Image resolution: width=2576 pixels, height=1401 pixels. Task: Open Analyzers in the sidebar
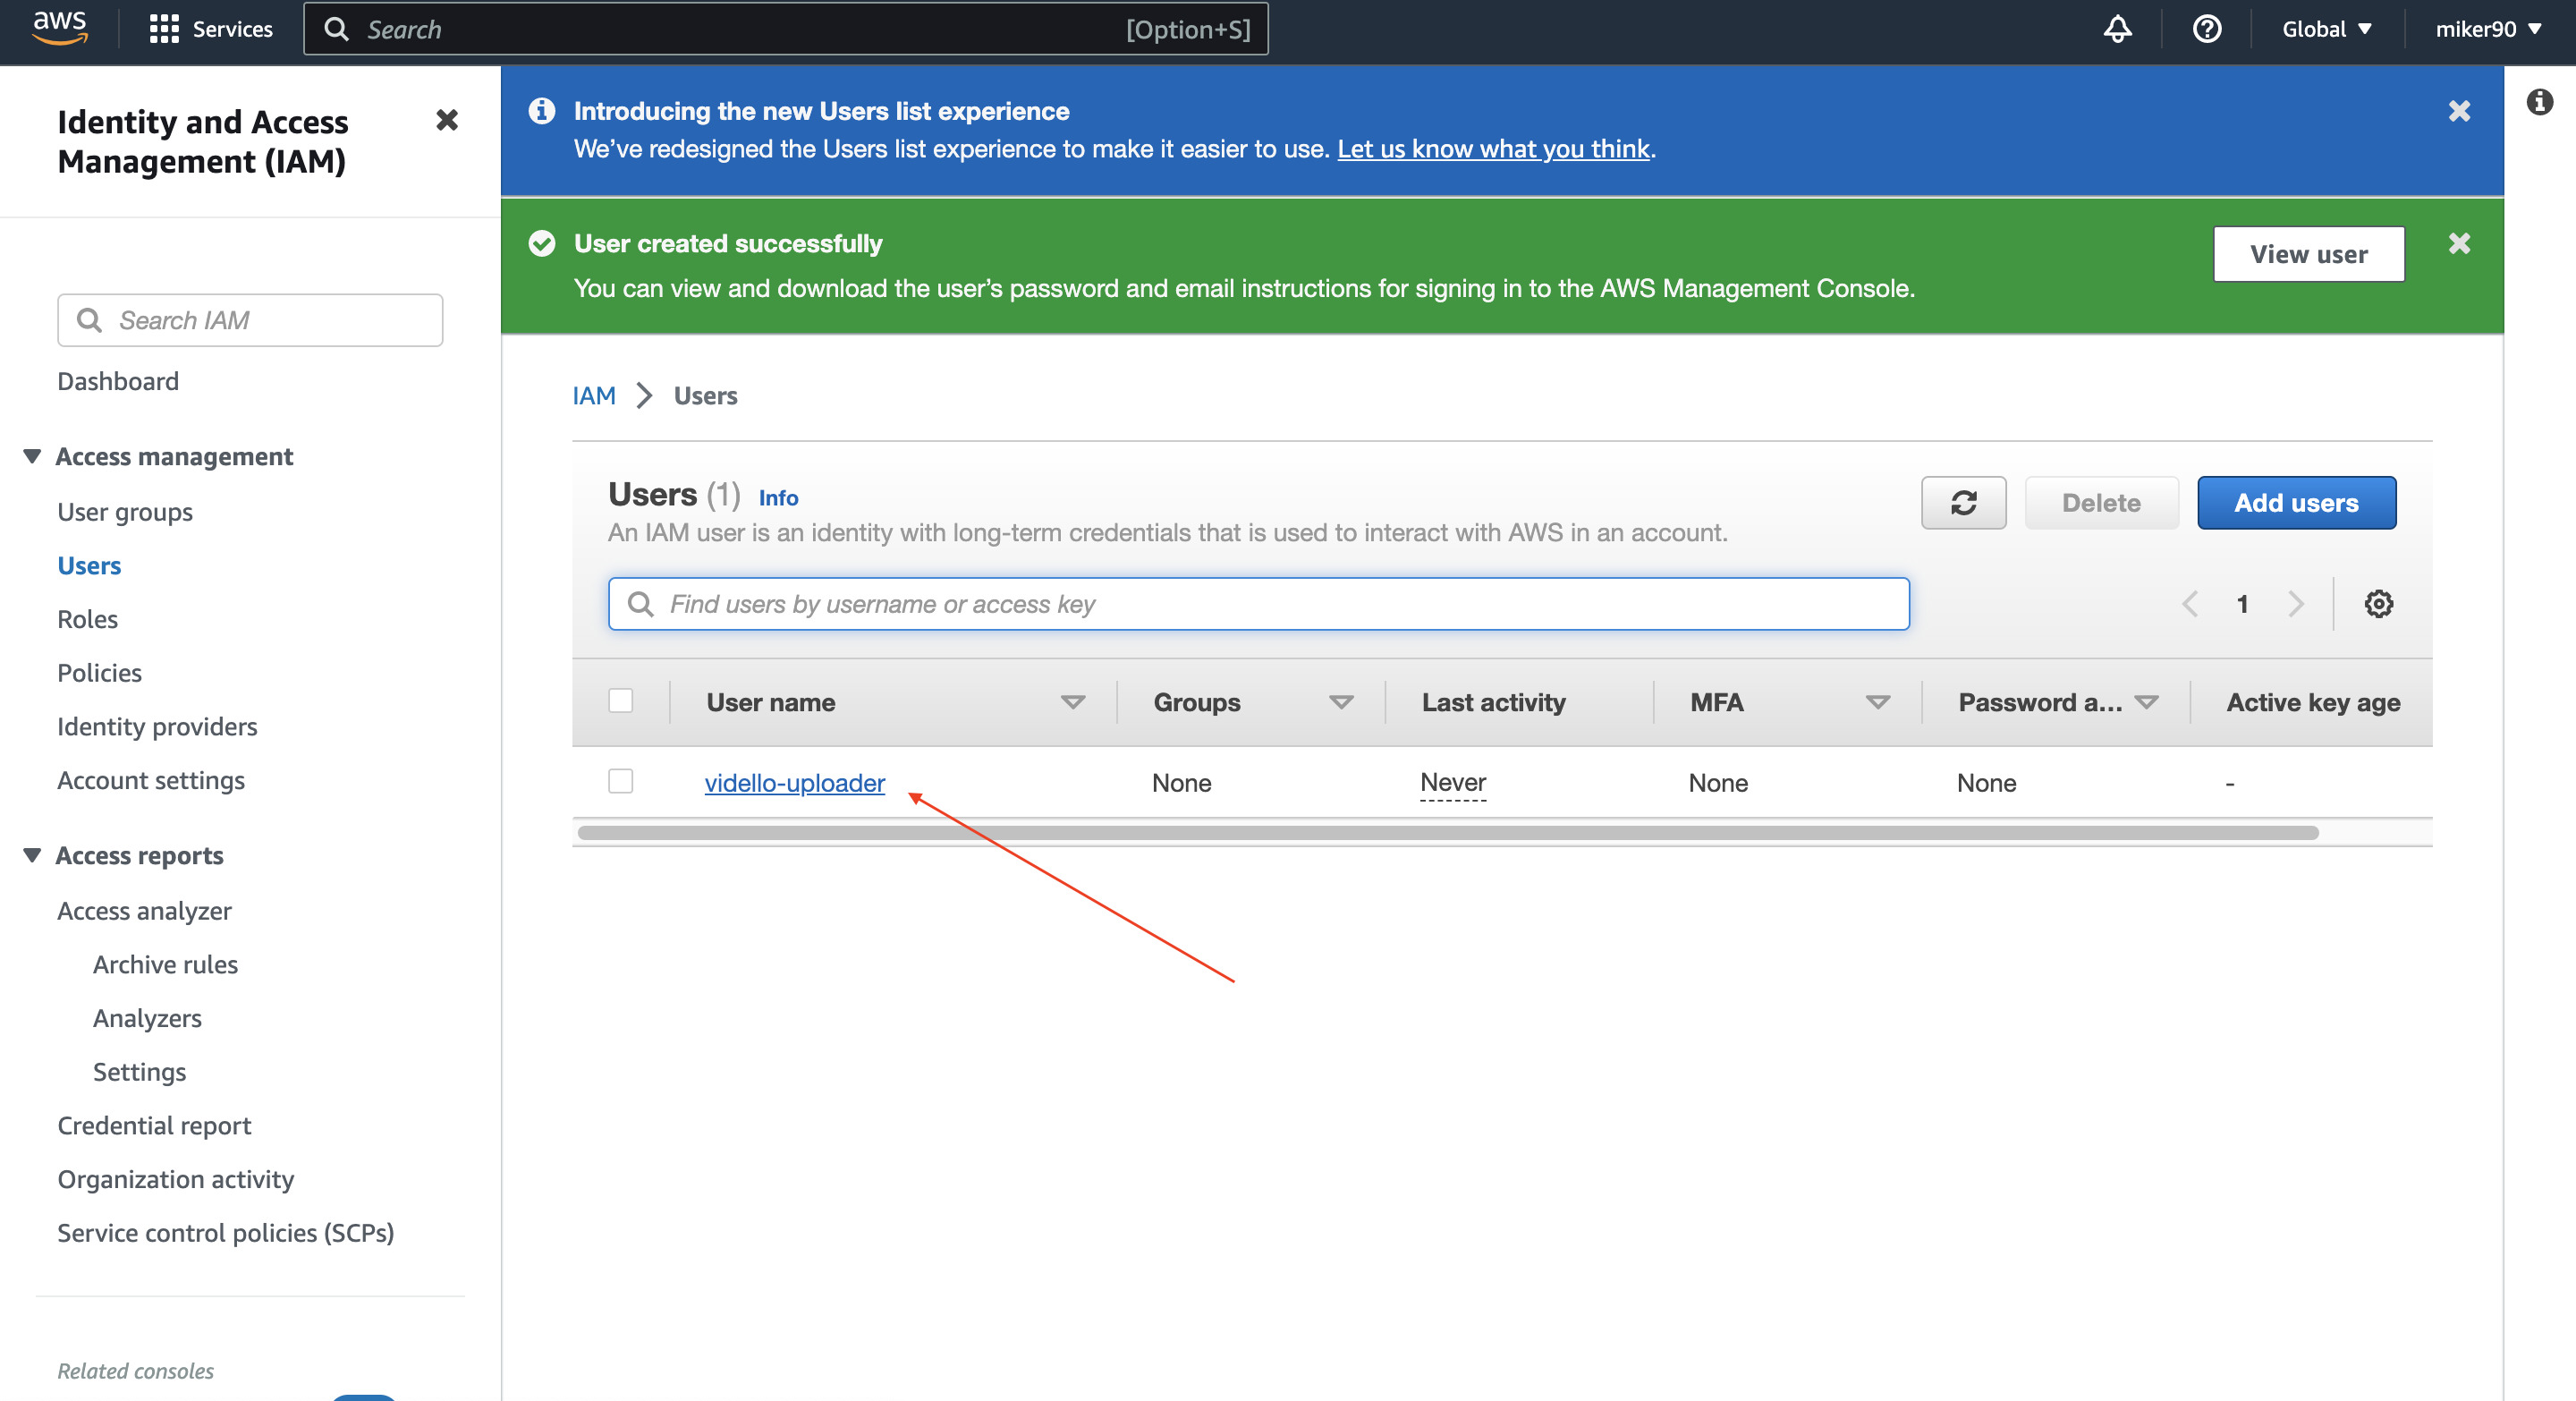[147, 1018]
